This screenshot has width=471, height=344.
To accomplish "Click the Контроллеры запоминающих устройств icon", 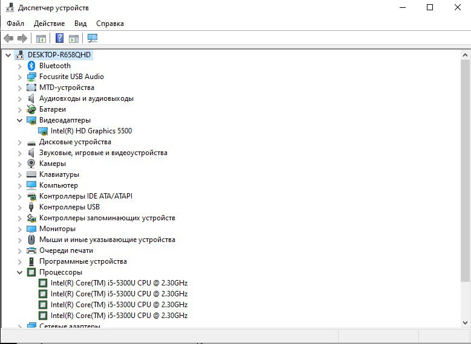I will pos(31,218).
